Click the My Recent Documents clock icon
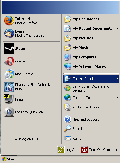 click(68, 29)
